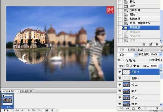Click the unify layer position icon
163x112 pixels.
click(x=127, y=60)
